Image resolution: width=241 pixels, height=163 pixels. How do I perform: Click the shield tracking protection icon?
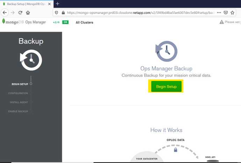pos(56,13)
